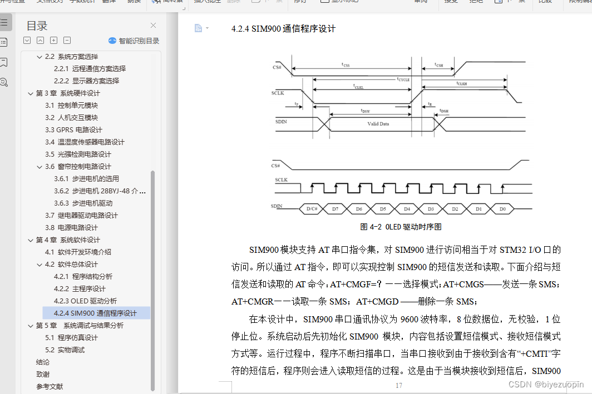Click the 插入批注 insert comment icon
This screenshot has width=592, height=394.
[x=206, y=2]
